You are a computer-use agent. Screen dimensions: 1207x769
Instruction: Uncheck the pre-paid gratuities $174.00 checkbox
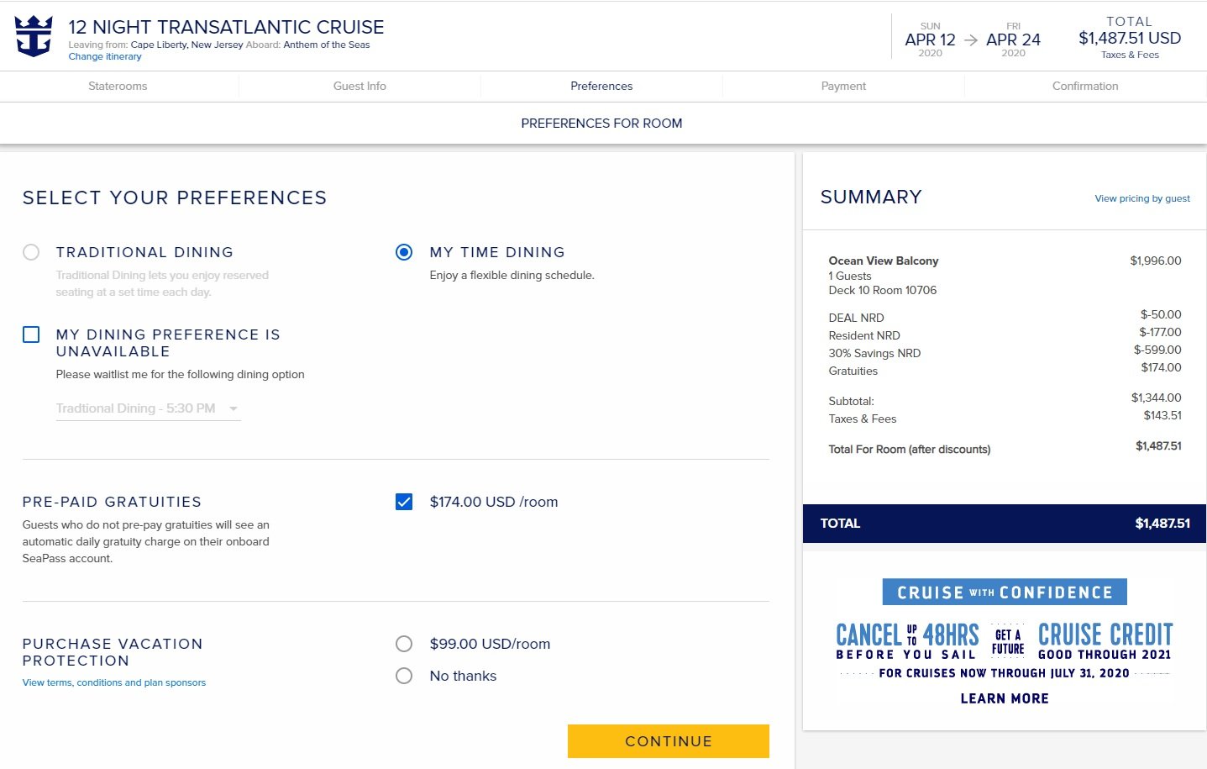click(x=404, y=502)
